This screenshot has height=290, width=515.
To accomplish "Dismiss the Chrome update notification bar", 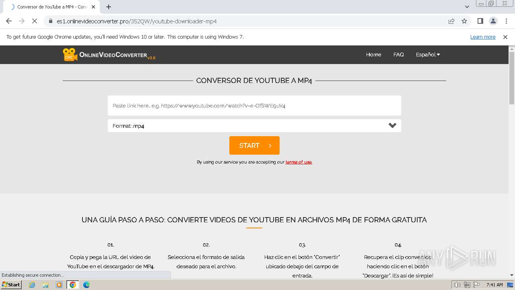I will (x=505, y=37).
